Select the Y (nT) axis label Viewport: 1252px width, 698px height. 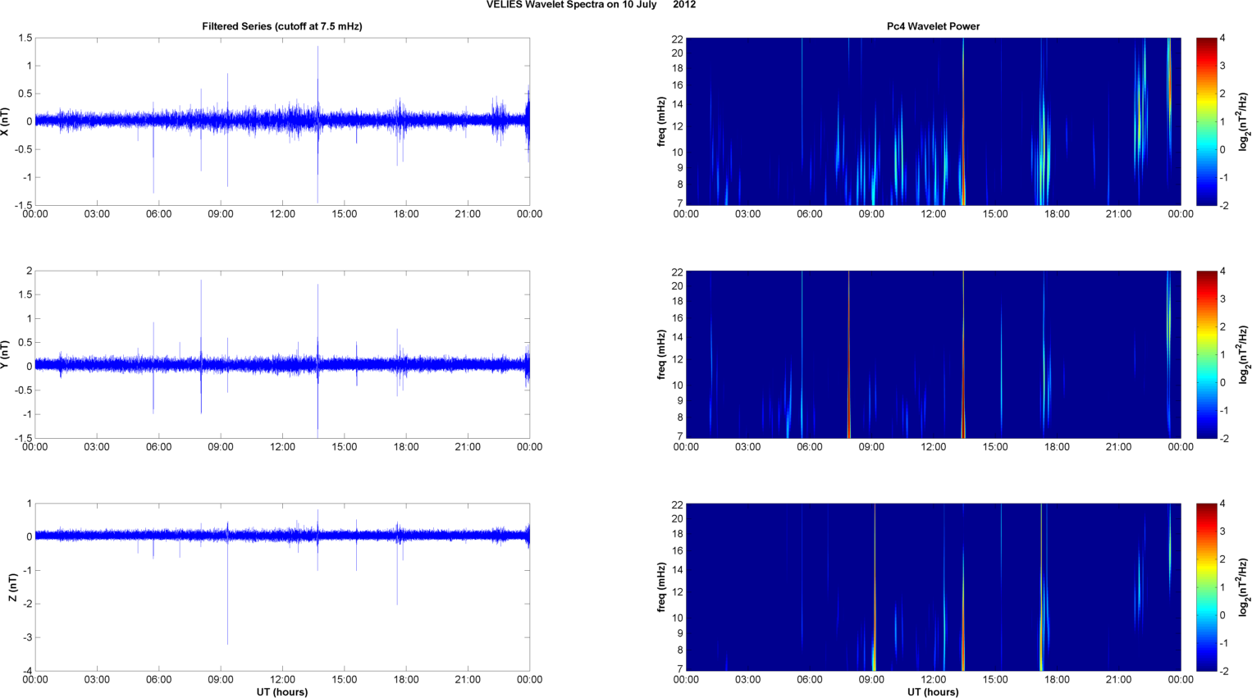(x=6, y=354)
